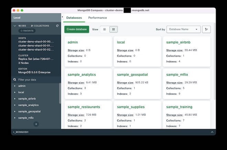Viewport: 227px width, 150px height.
Task: Expand the admin database in sidebar
Action: (x=15, y=86)
